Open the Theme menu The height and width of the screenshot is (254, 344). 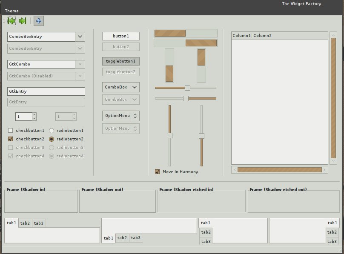click(12, 11)
